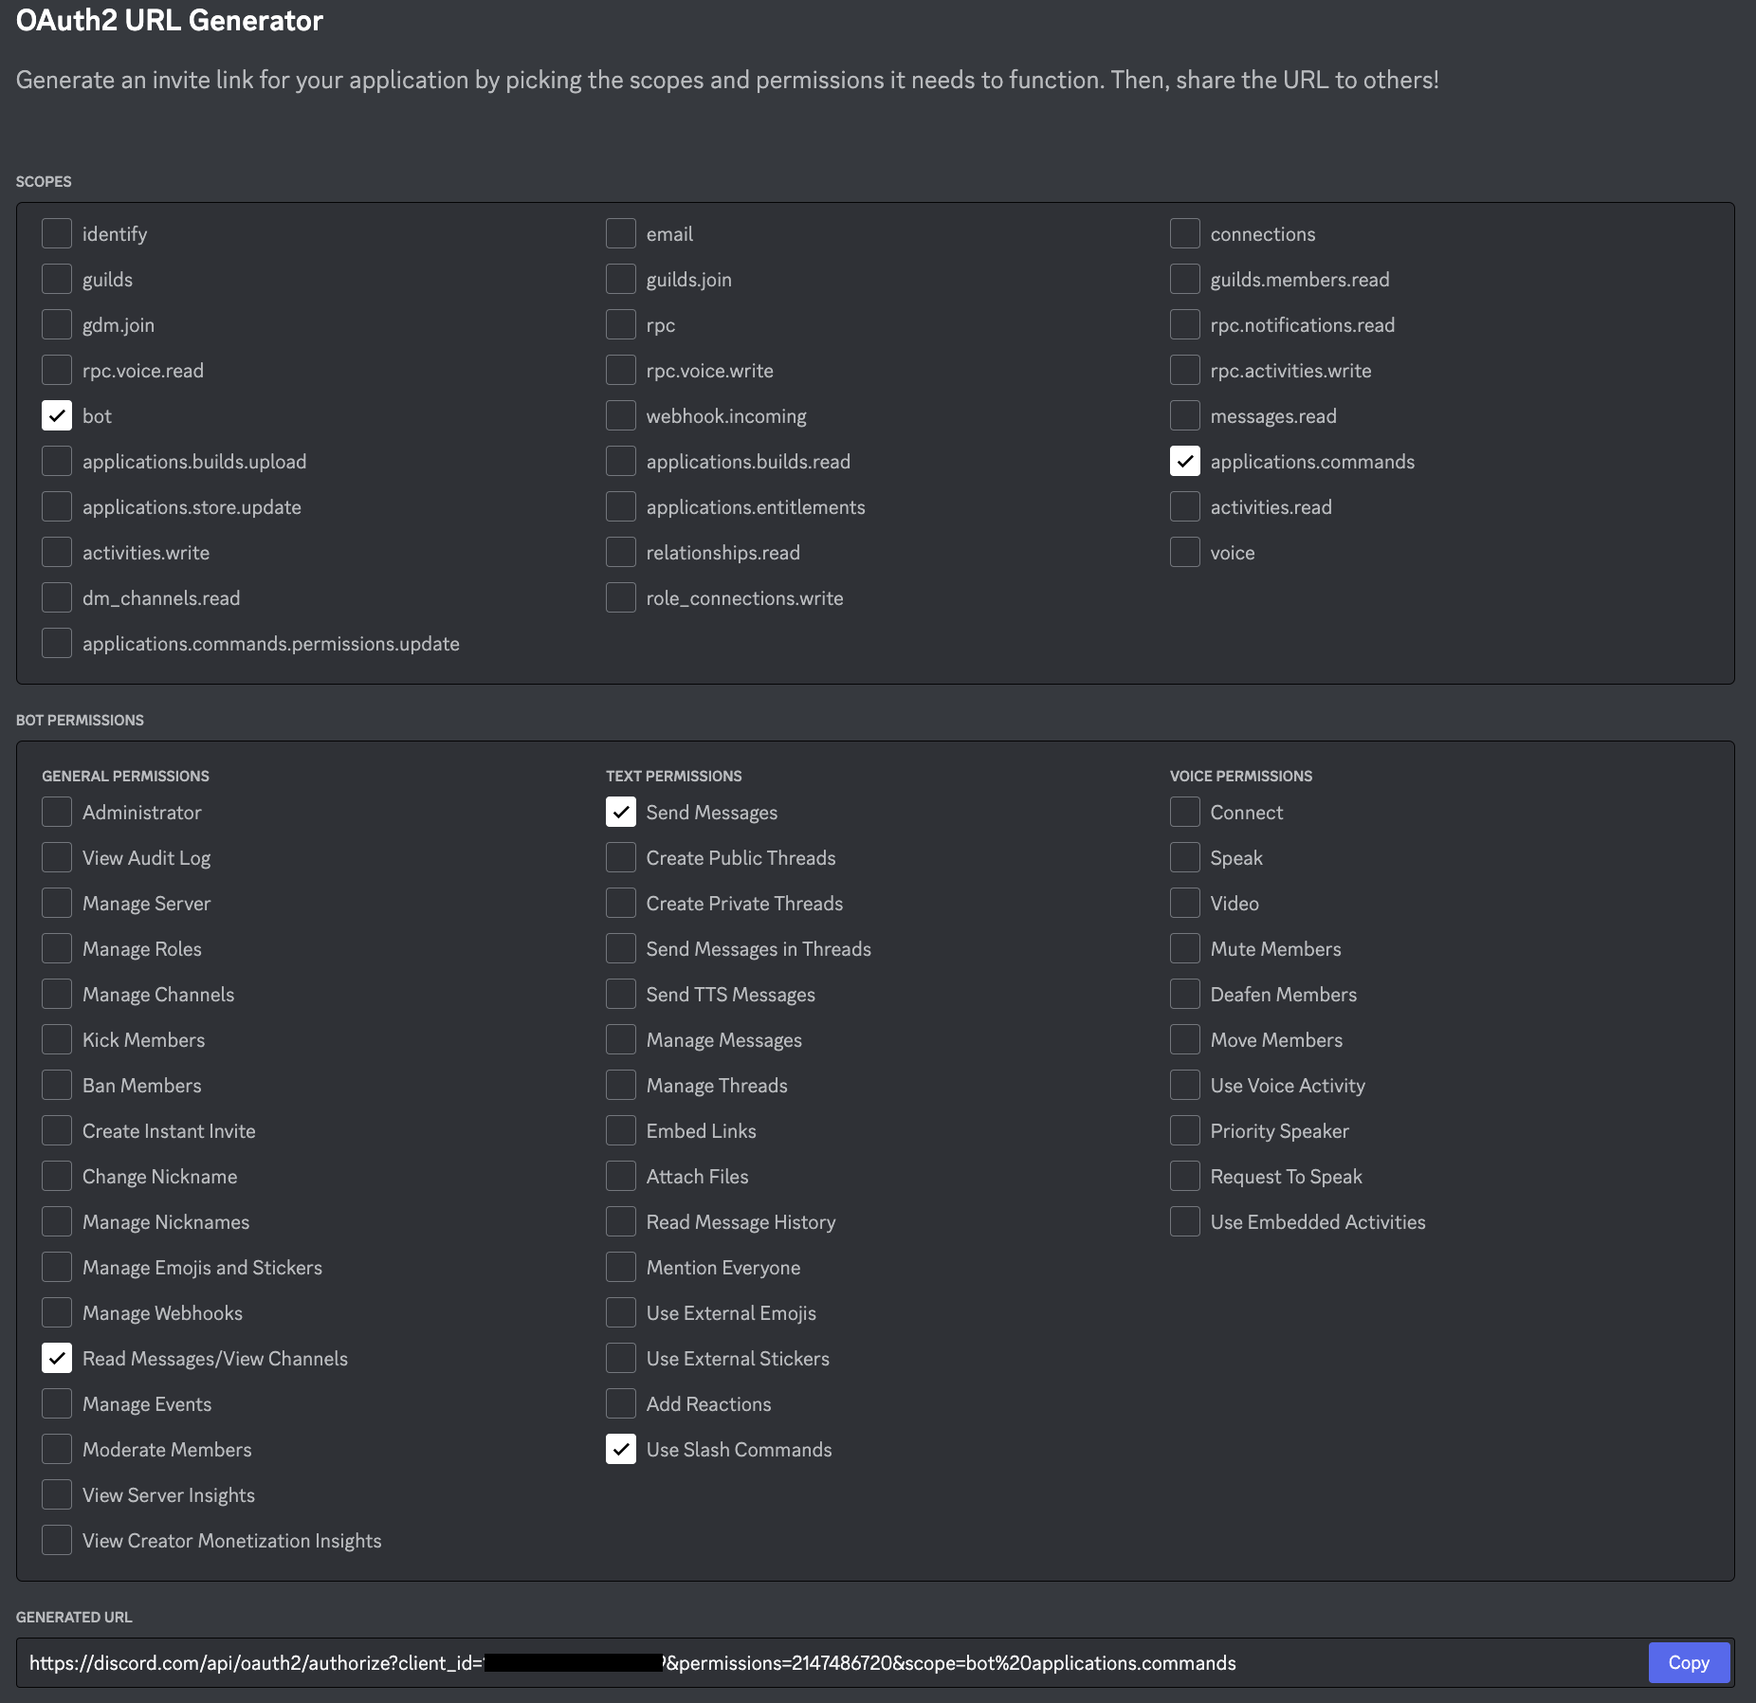Uncheck the bot scope checkbox

[57, 416]
